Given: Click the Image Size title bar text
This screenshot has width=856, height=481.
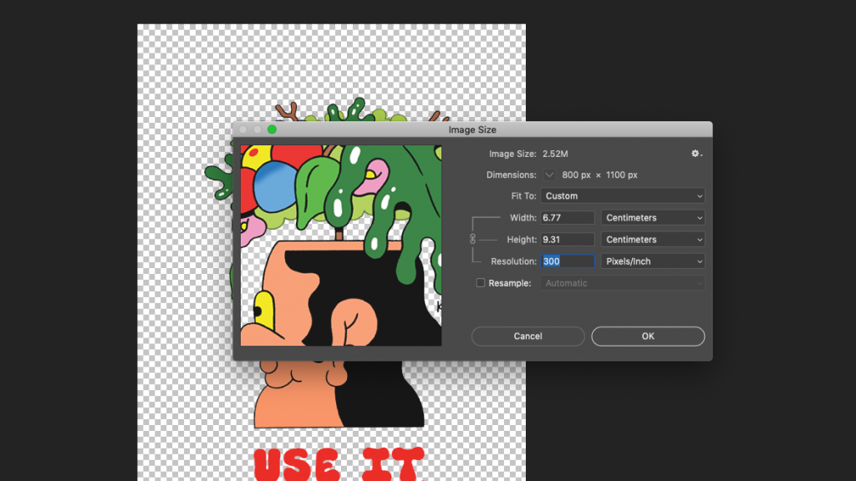Looking at the screenshot, I should pos(472,130).
